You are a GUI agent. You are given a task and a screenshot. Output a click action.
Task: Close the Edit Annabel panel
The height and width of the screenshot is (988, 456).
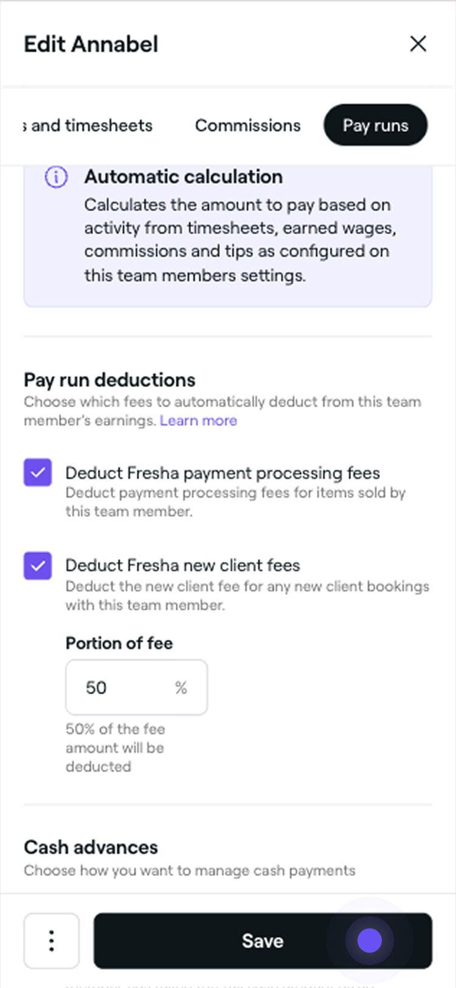tap(418, 44)
